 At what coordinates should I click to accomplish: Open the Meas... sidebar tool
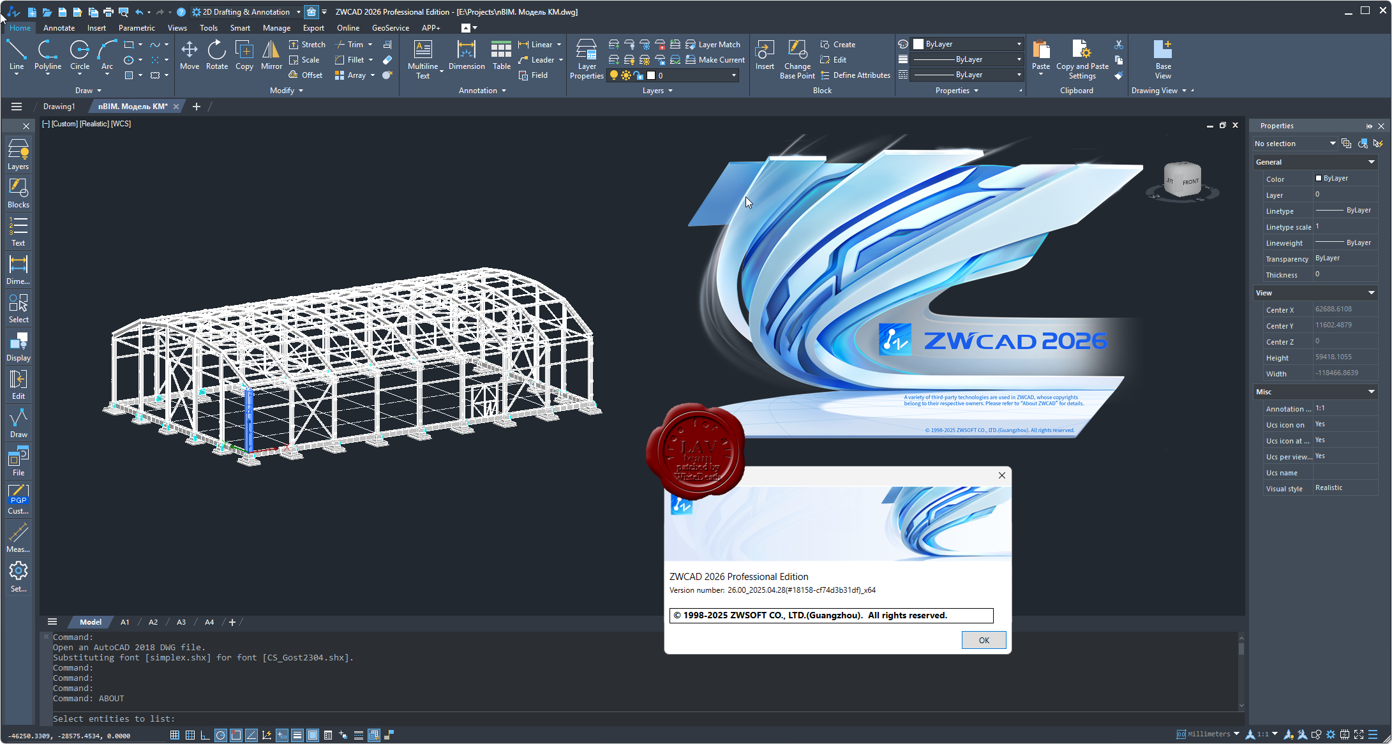pos(19,537)
